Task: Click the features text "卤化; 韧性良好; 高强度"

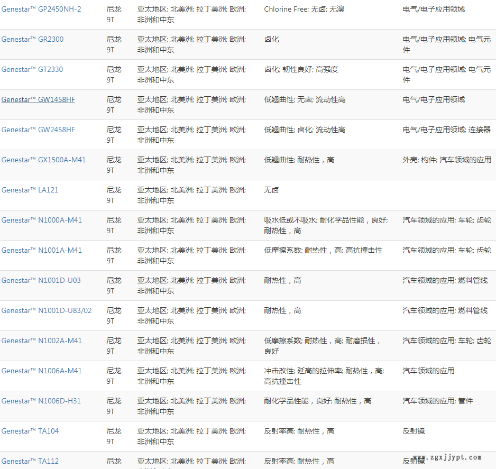Action: (301, 69)
